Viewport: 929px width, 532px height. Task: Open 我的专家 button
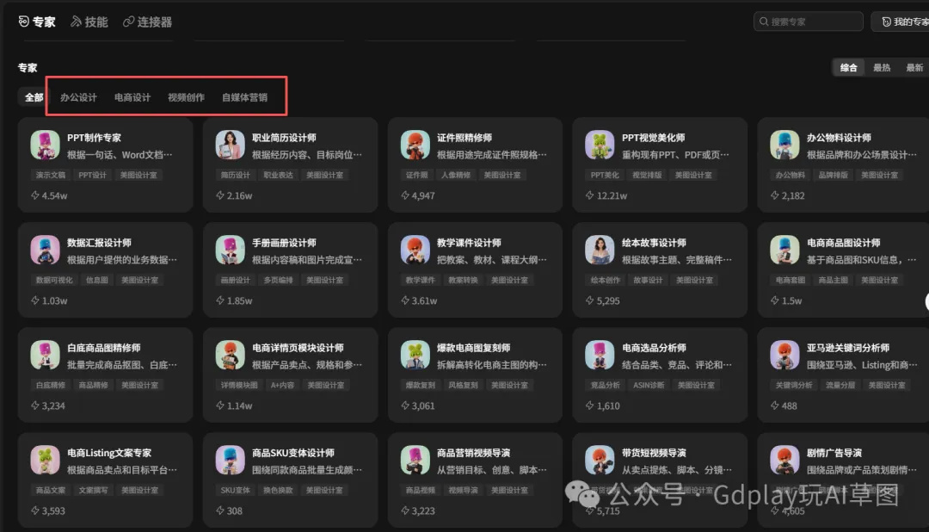(x=901, y=22)
